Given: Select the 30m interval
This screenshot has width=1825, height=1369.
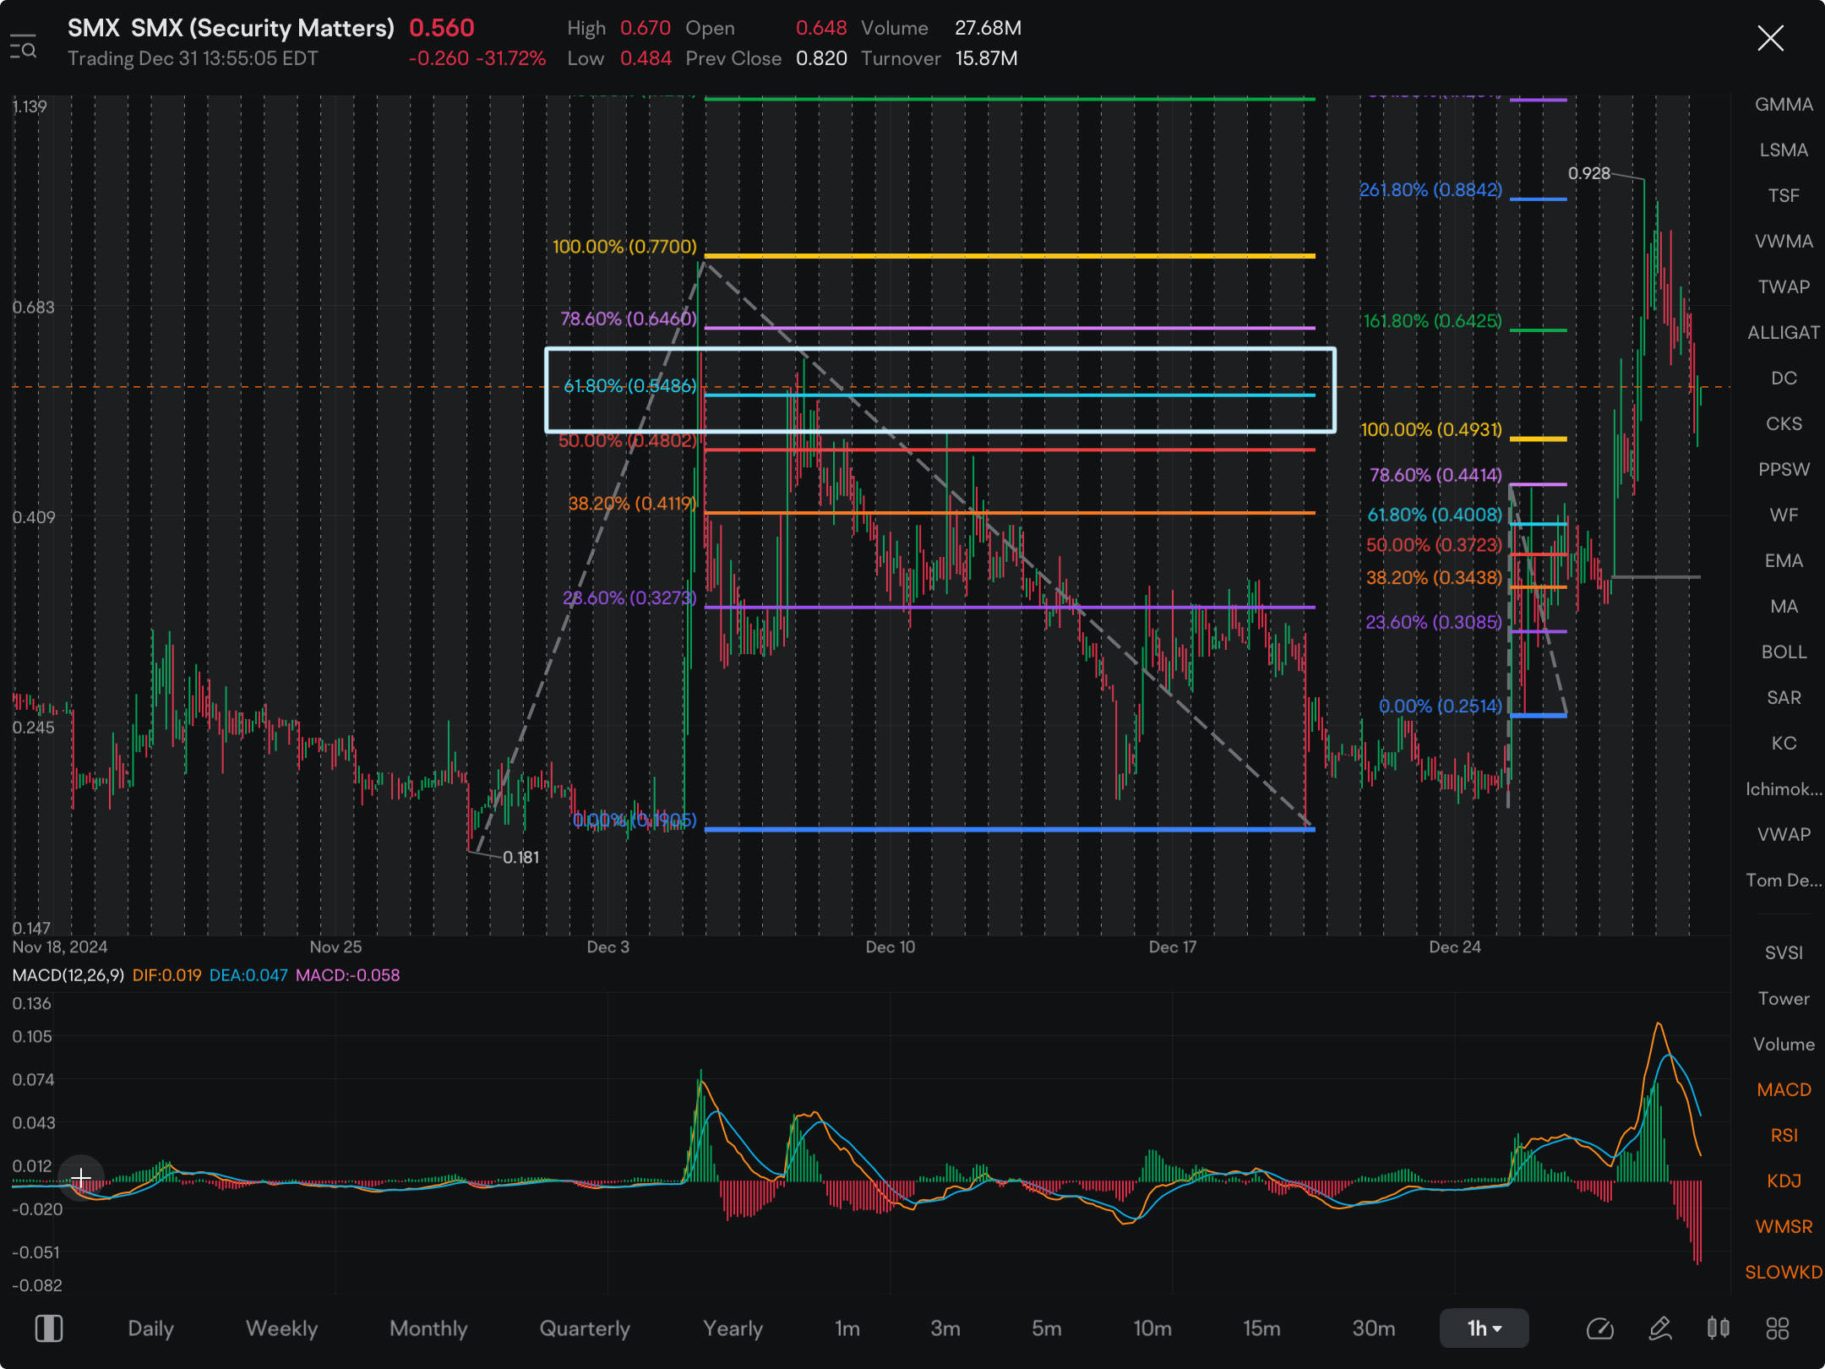Looking at the screenshot, I should point(1374,1328).
